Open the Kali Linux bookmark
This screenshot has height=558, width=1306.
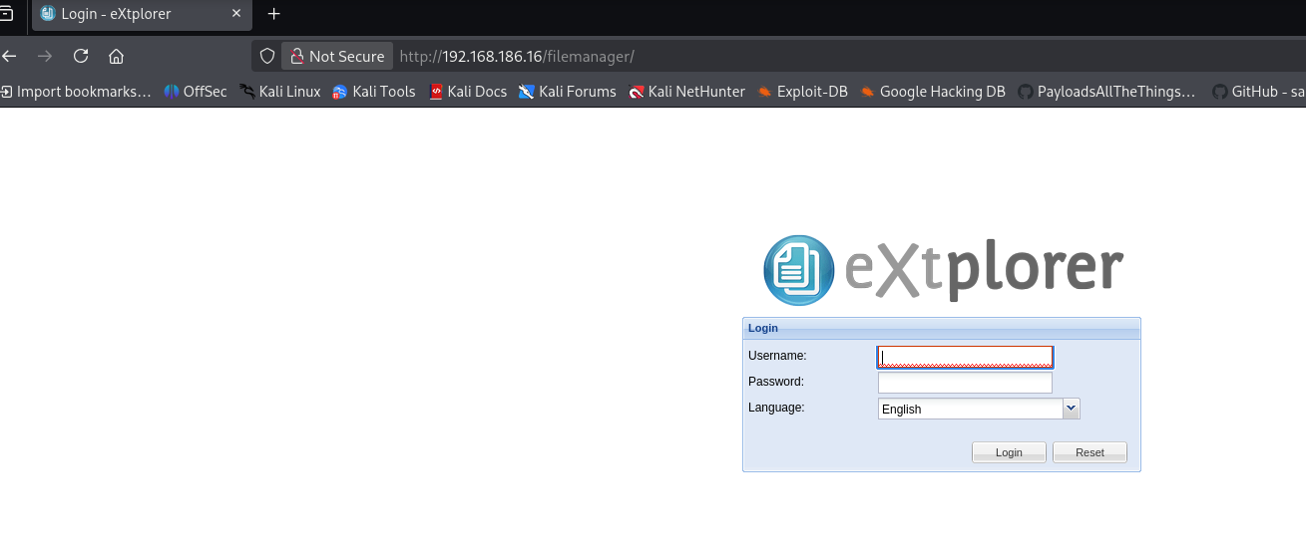280,92
